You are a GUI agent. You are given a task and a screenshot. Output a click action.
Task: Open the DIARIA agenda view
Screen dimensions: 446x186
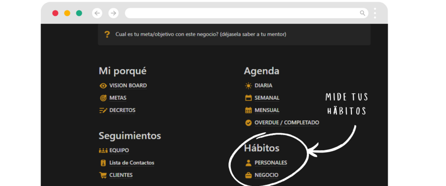(264, 86)
